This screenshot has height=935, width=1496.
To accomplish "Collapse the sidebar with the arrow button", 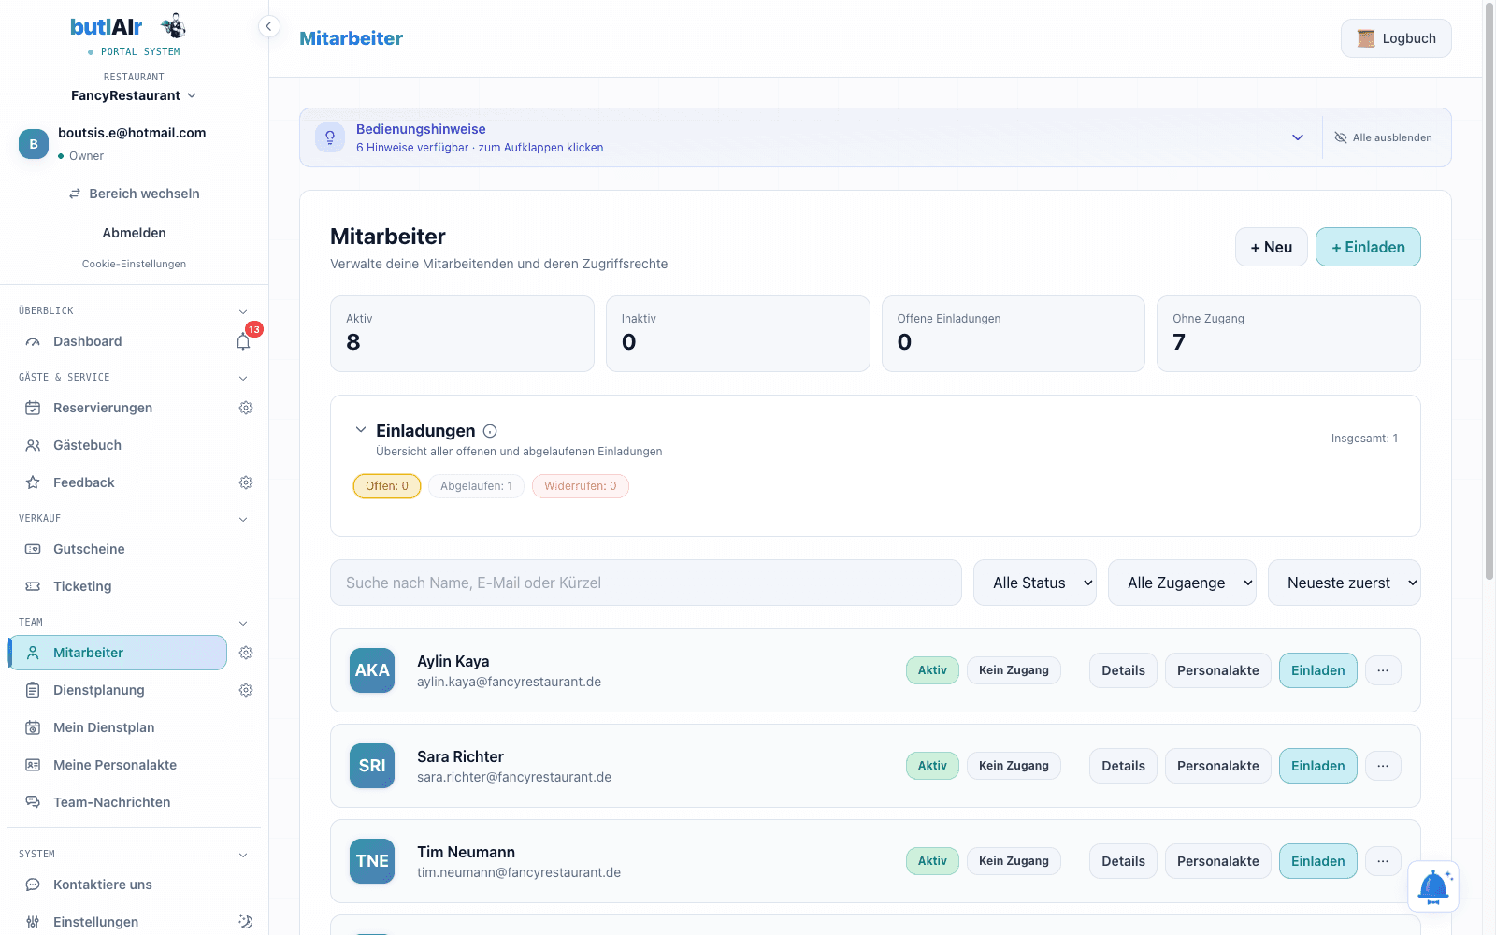I will [268, 26].
